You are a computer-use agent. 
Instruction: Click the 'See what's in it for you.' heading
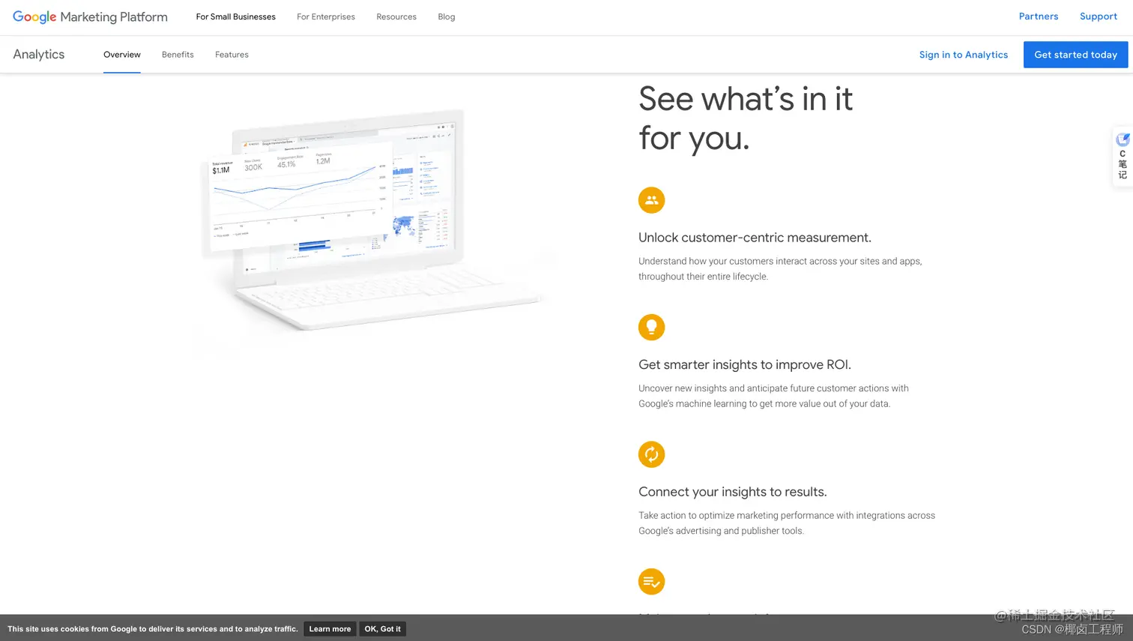(x=746, y=118)
